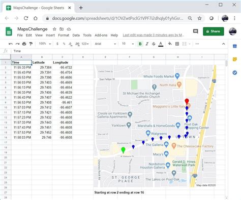The image size is (241, 200).
Task: Open the Add-ons menu
Action: pyautogui.click(x=101, y=35)
